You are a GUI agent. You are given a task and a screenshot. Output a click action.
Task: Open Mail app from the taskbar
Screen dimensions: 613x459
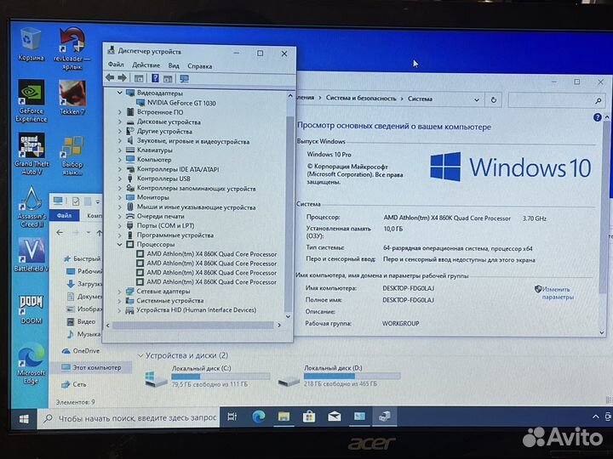[x=335, y=416]
